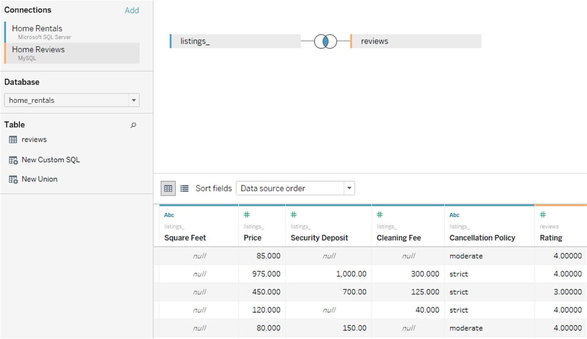Click the Cleaning Fee cell 40.000
Viewport: 587px width, 339px height.
[408, 310]
